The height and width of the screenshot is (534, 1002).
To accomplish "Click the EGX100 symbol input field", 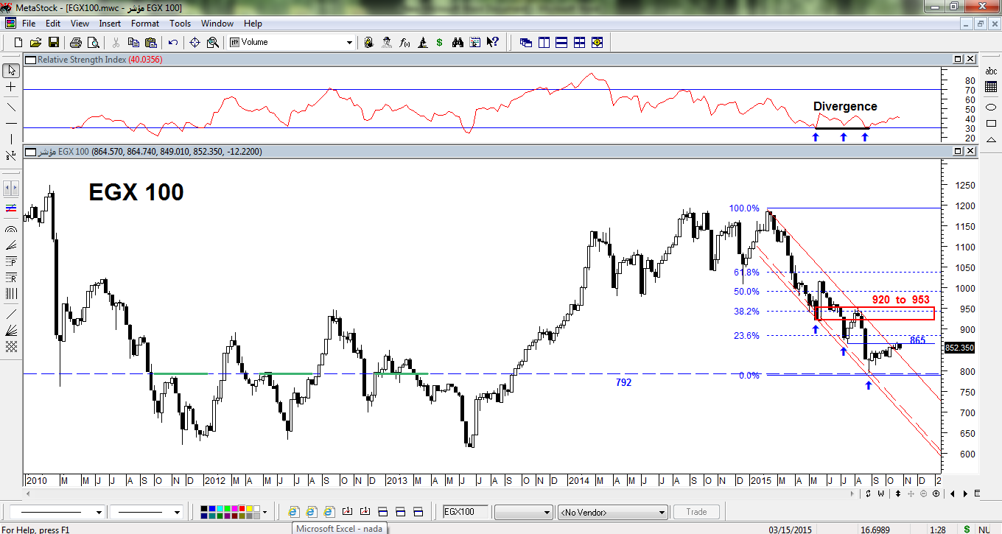I will click(465, 512).
